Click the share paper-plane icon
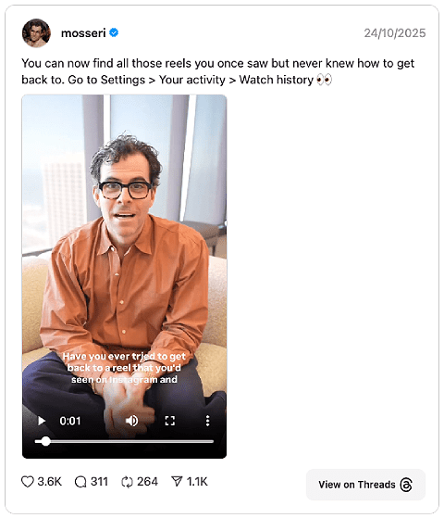 click(x=177, y=481)
